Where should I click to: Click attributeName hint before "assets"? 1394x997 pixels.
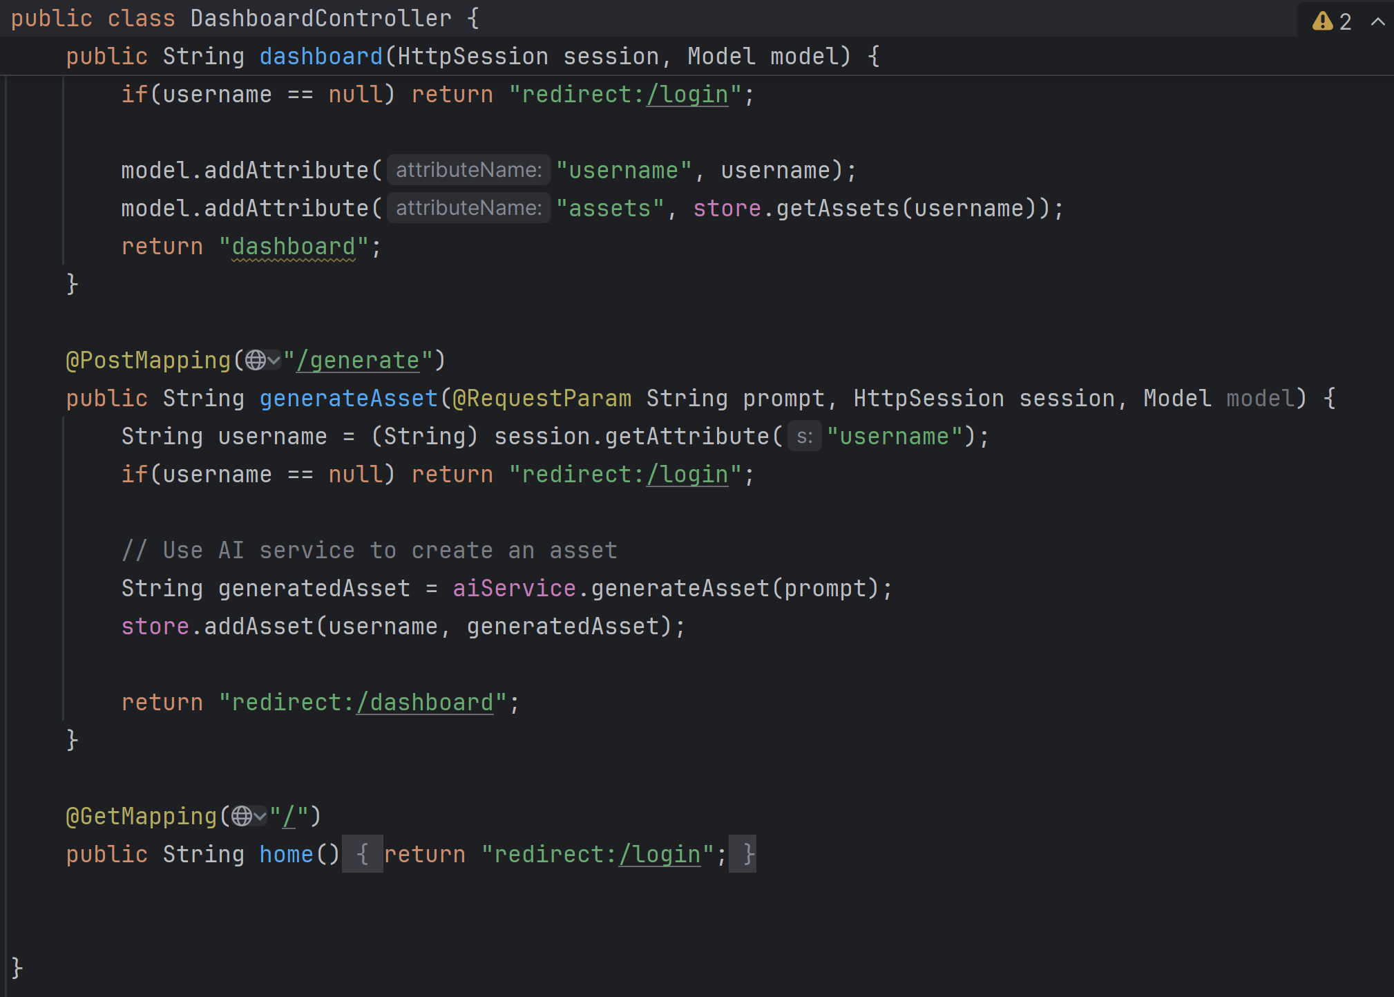click(x=468, y=208)
